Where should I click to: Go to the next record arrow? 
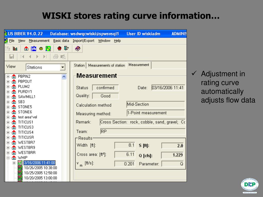coord(37,57)
